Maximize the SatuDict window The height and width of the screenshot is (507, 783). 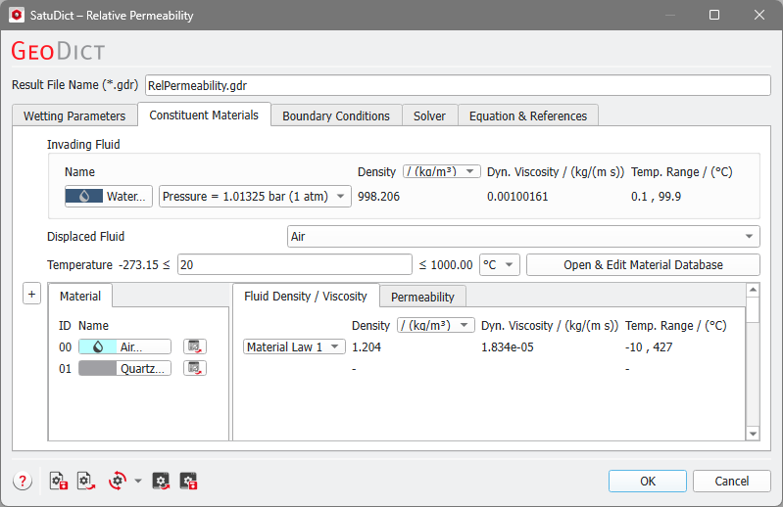click(714, 15)
